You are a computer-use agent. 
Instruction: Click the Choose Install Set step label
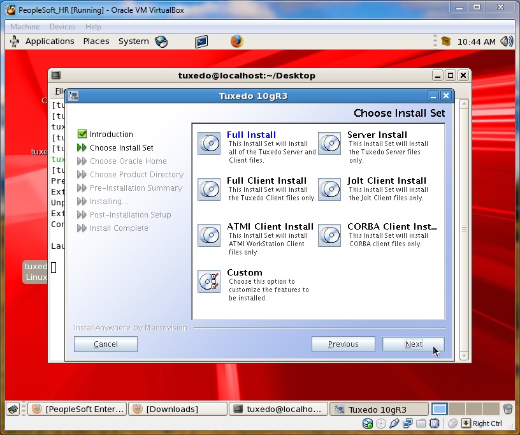pyautogui.click(x=121, y=147)
